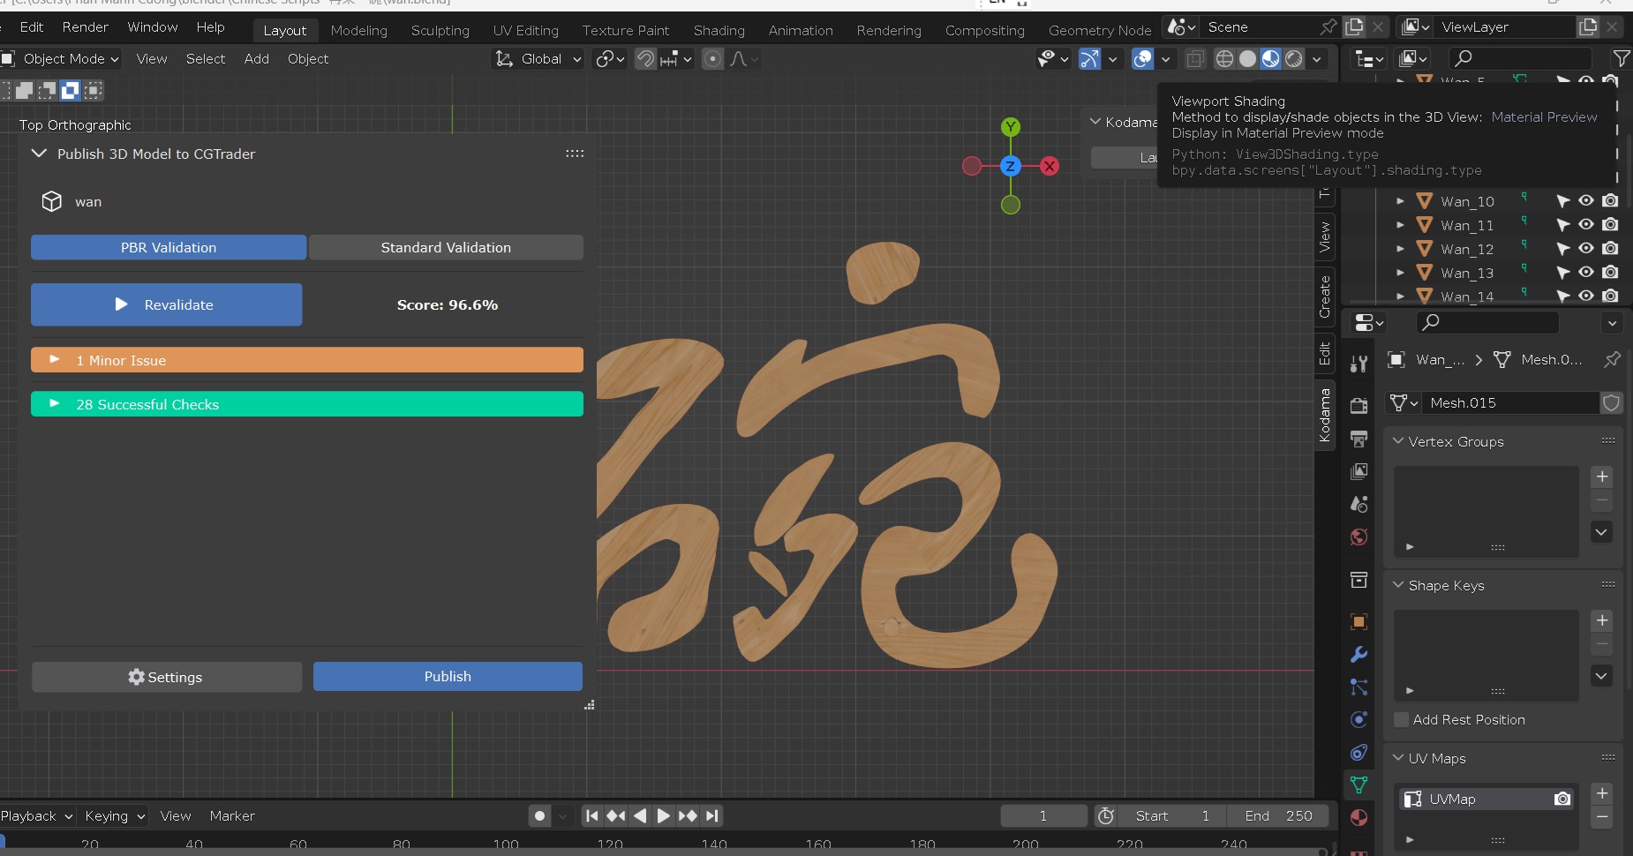Expand the 1 Minor Issue list
The height and width of the screenshot is (856, 1633).
[307, 360]
